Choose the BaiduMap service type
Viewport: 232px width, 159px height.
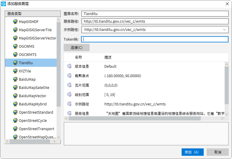tap(27, 79)
